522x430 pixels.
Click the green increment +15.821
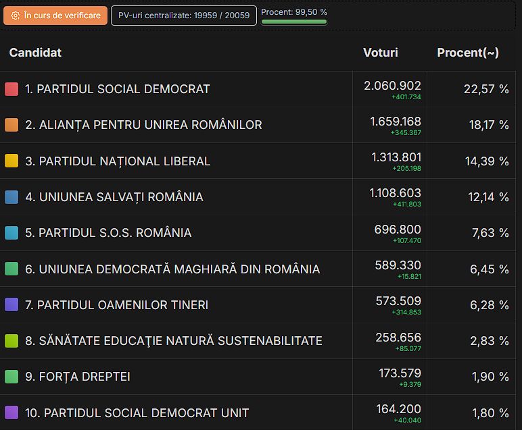tap(409, 277)
